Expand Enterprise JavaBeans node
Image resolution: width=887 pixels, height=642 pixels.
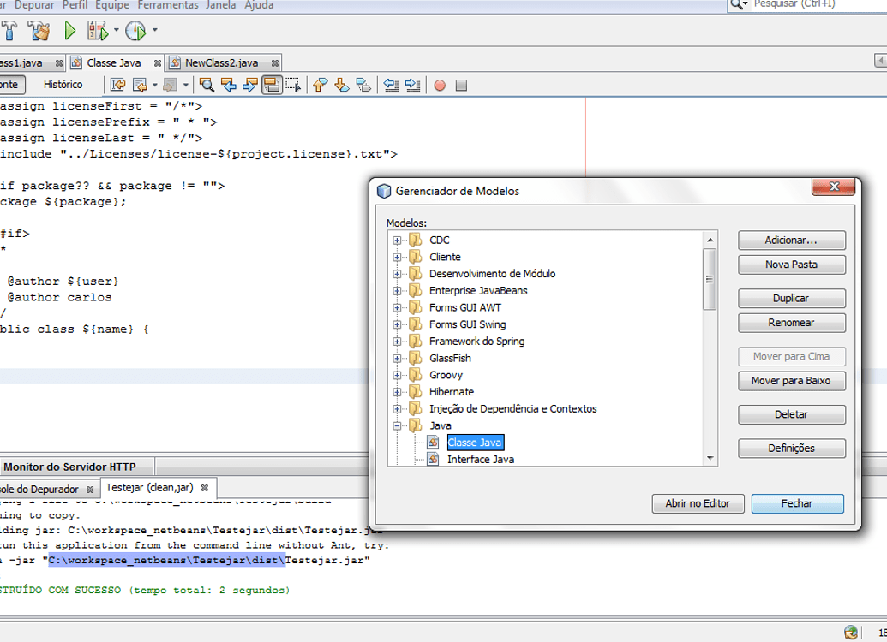397,291
